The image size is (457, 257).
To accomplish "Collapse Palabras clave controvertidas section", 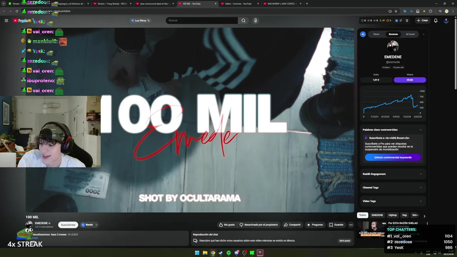I will [x=421, y=130].
